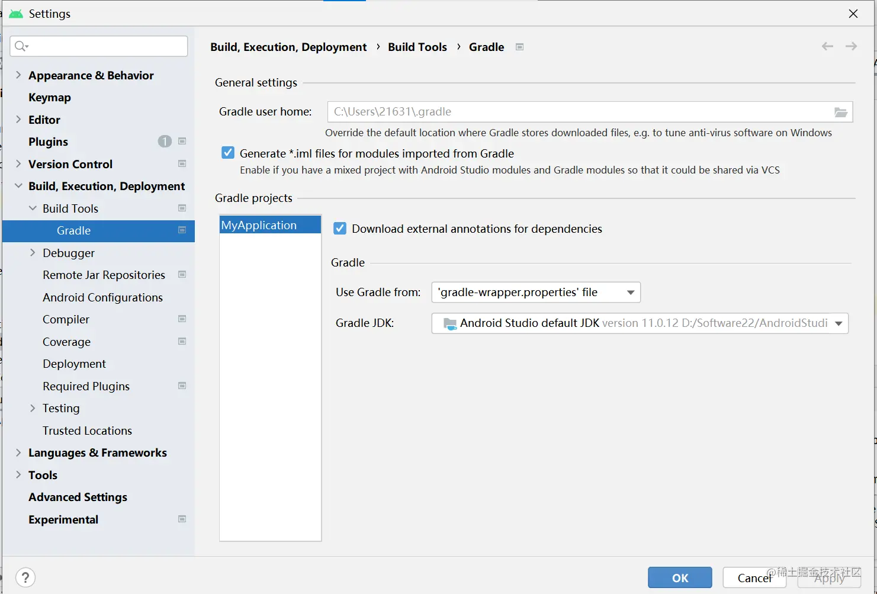This screenshot has width=877, height=594.
Task: Close the Settings dialog window
Action: click(x=853, y=14)
